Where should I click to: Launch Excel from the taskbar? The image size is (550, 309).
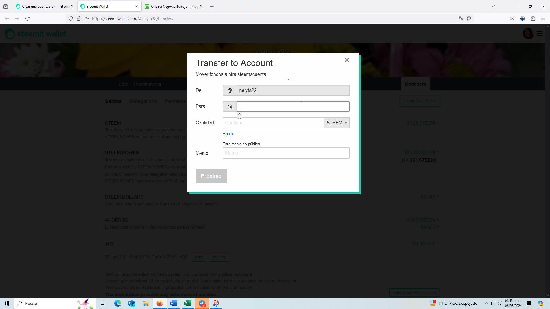point(188,303)
